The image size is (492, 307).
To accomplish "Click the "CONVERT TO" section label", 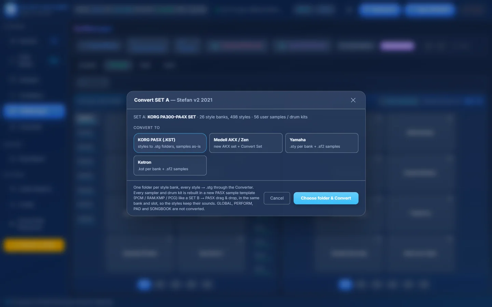I will coord(147,128).
